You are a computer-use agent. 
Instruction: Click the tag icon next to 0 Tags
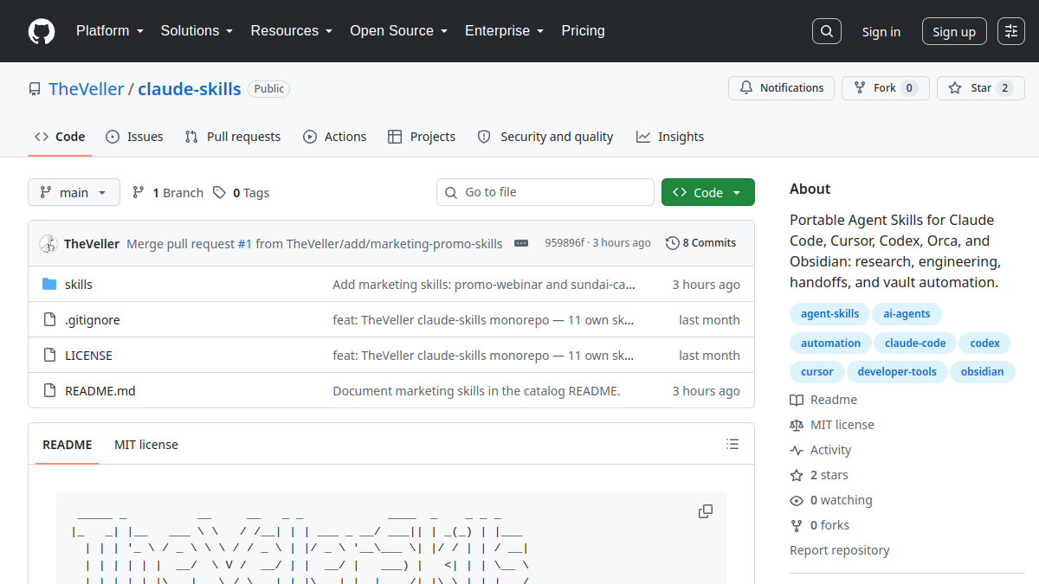point(220,193)
